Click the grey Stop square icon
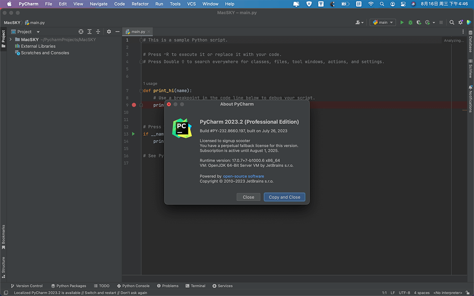This screenshot has height=296, width=474. point(441,22)
